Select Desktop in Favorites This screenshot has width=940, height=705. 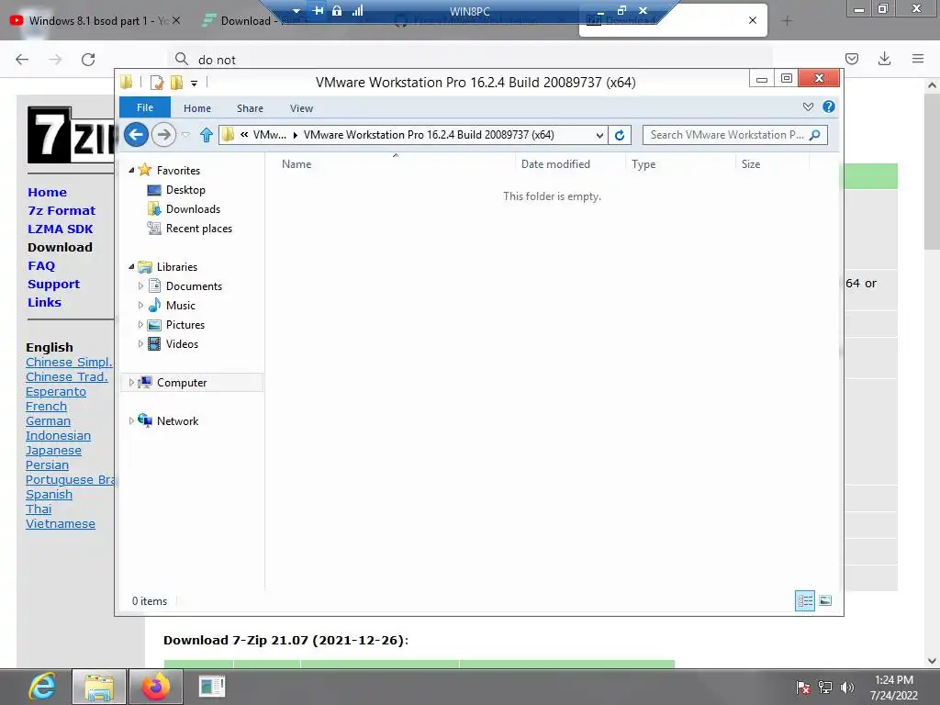[185, 190]
